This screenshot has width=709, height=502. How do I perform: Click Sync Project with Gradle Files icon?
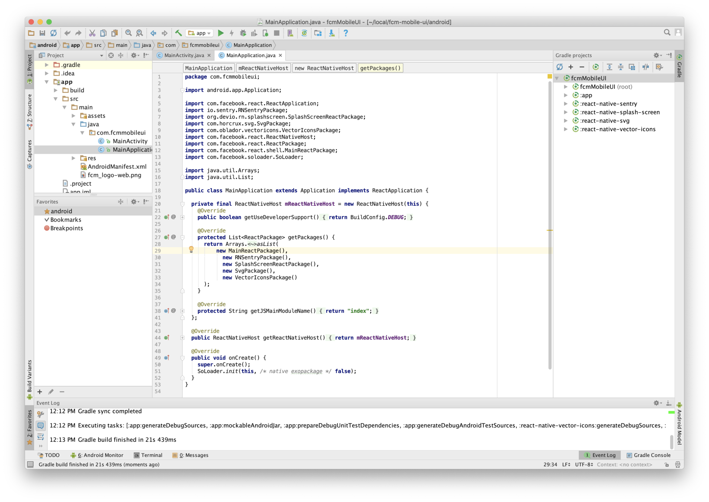[304, 33]
